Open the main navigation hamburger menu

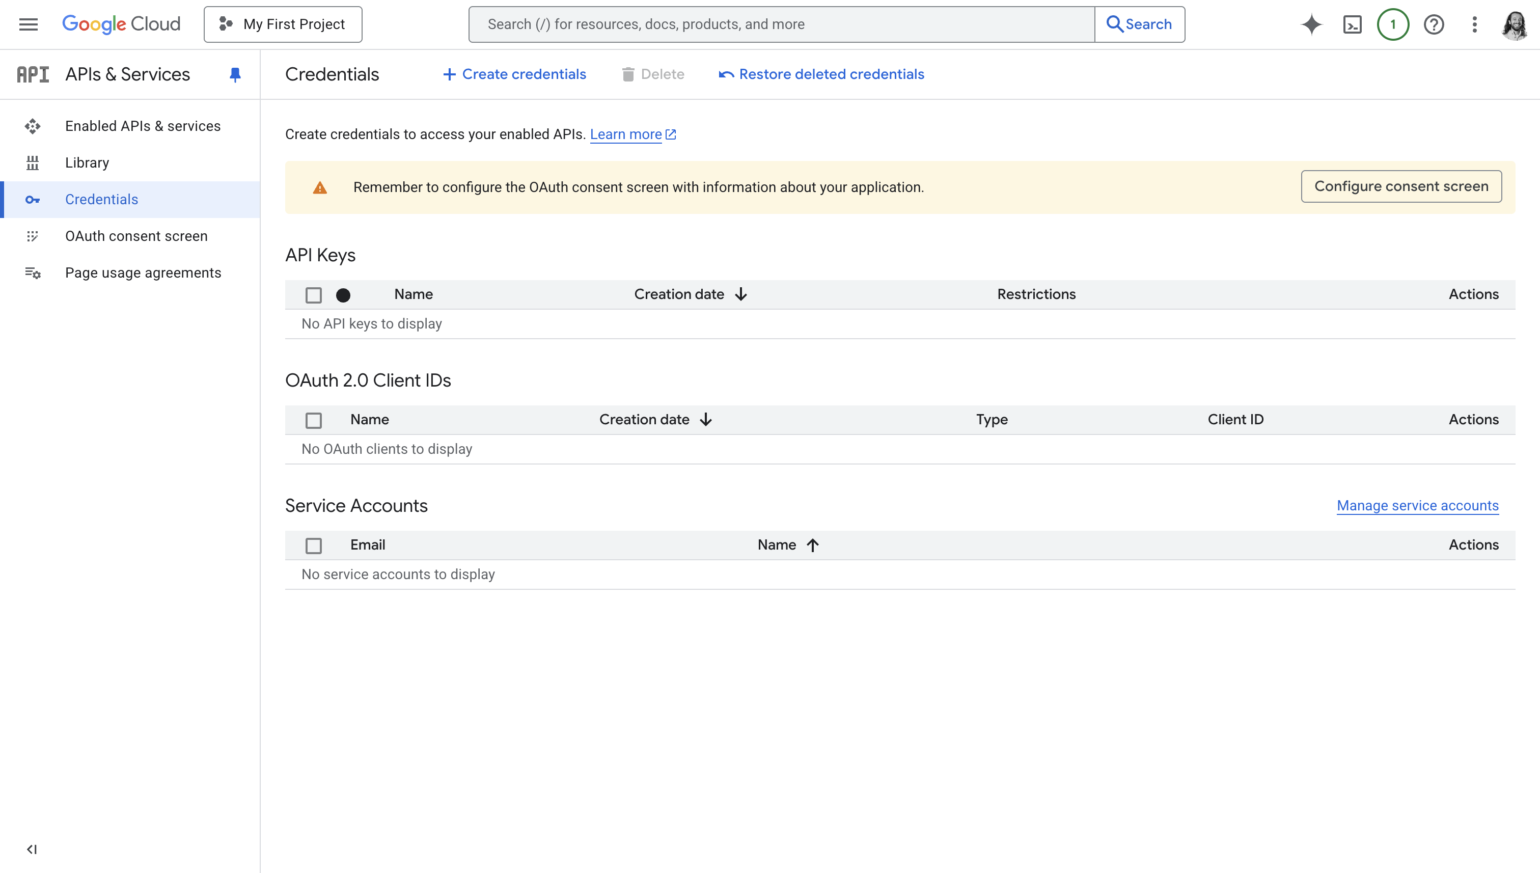click(28, 24)
